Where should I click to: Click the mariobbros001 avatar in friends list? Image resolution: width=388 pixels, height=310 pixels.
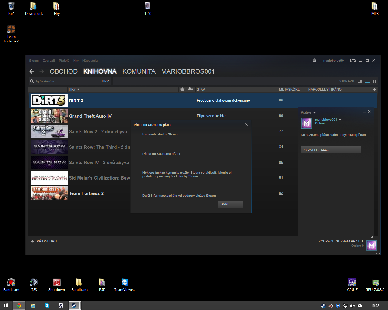(306, 123)
